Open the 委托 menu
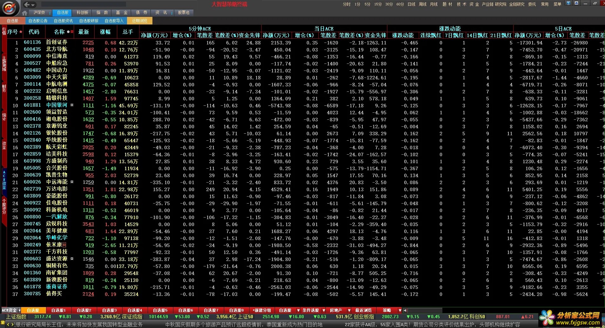 pos(532,4)
